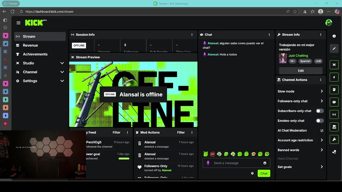
Task: Open Set goals arrow
Action: tap(322, 167)
